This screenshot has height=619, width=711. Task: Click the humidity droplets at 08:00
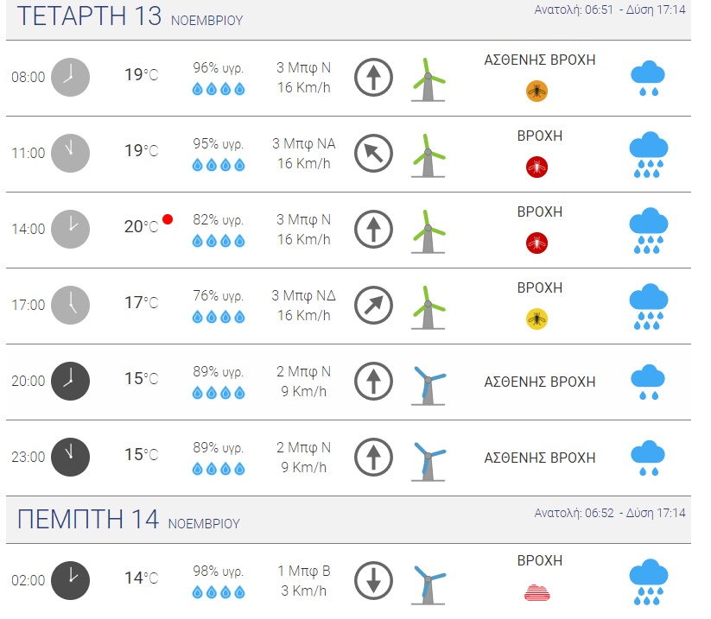click(218, 89)
